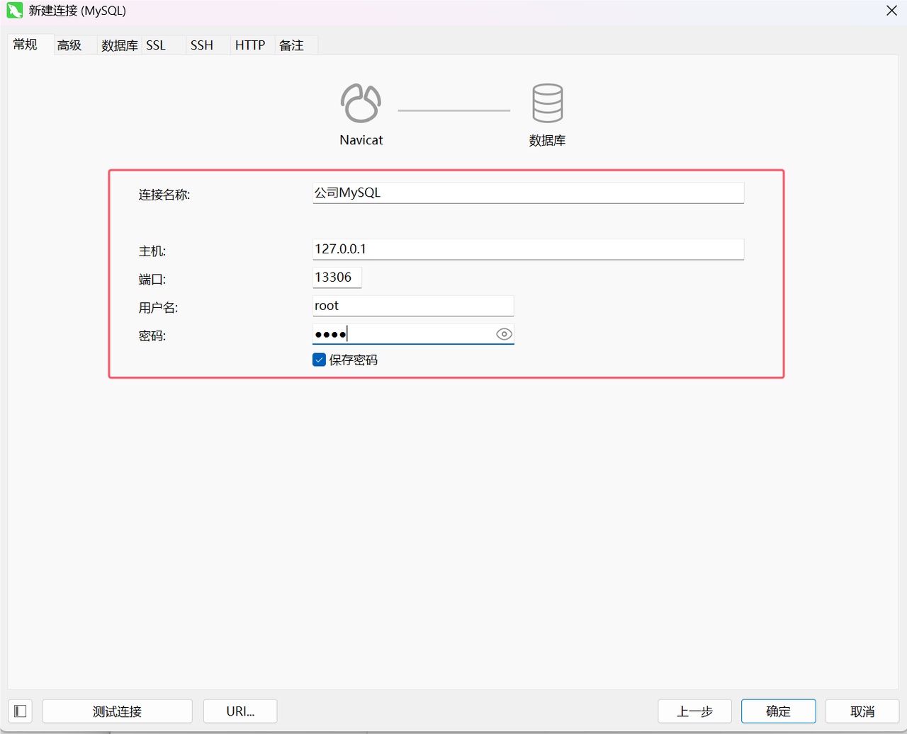Click the 新建连接 (MySQL) window title
Viewport: 907px width, 734px height.
point(77,11)
